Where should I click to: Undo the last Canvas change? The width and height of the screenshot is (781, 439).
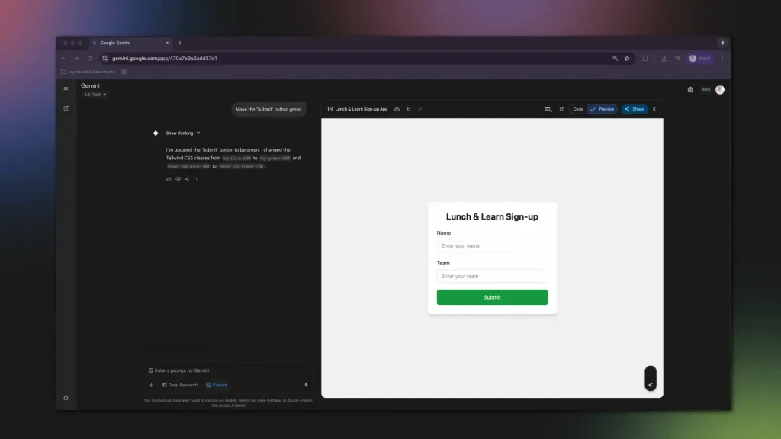(x=409, y=109)
